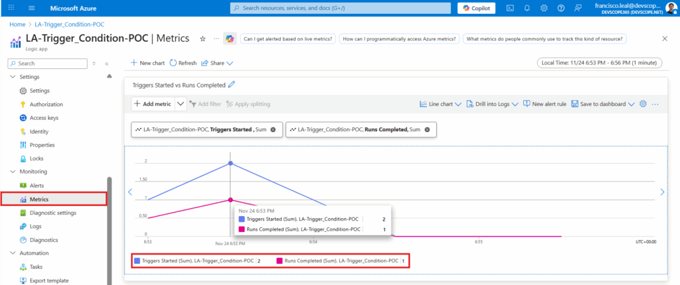680x285 pixels.
Task: Open Diagnostic settings in sidebar
Action: point(53,213)
